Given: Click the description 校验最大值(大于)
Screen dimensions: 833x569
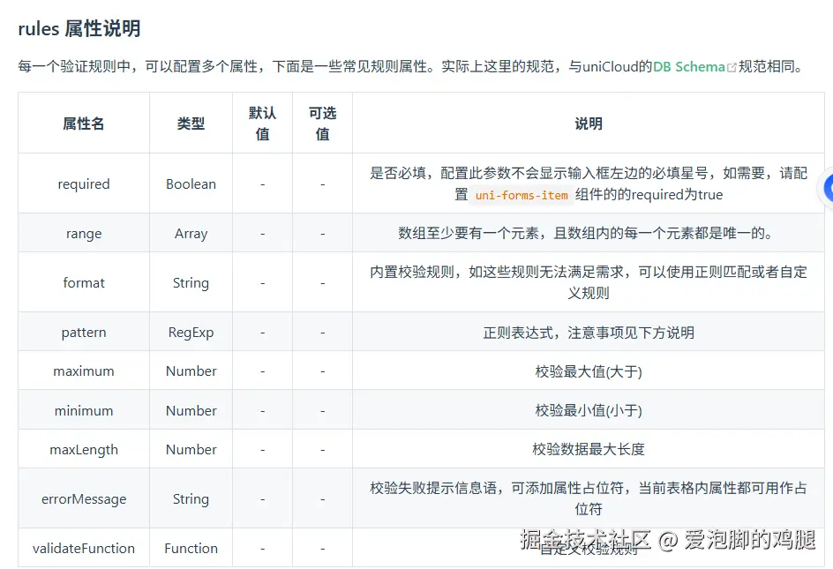Looking at the screenshot, I should (x=588, y=371).
